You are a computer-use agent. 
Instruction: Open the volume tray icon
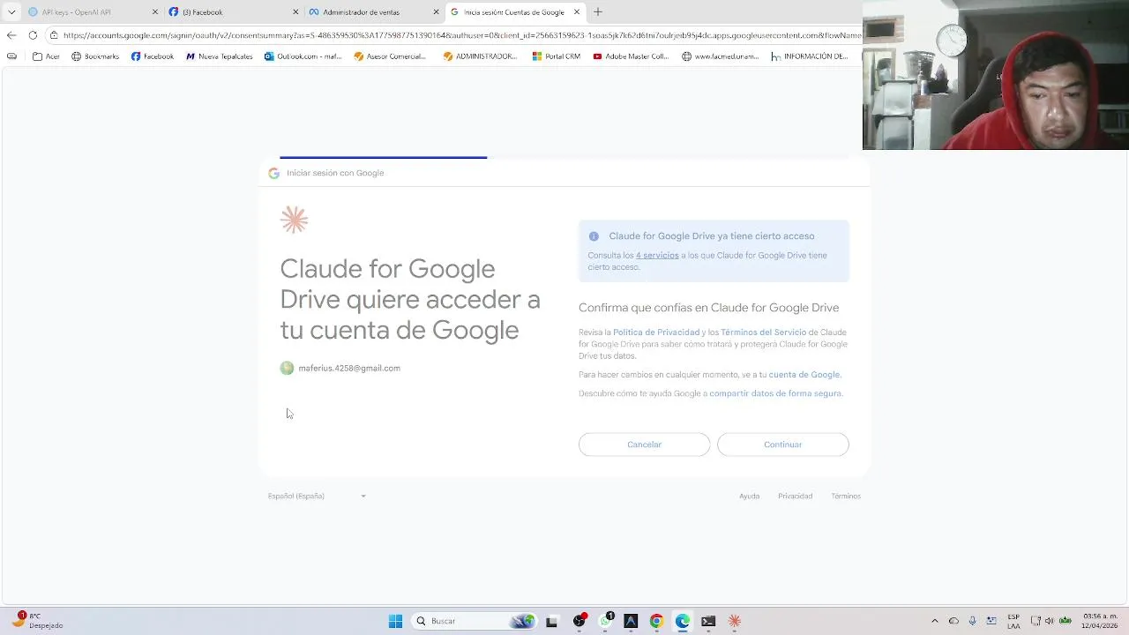click(1049, 621)
